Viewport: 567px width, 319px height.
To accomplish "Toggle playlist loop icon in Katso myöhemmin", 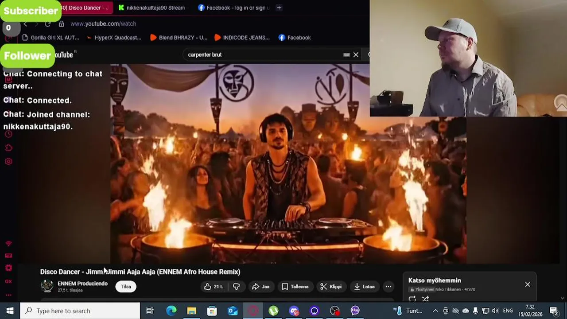I will 412,299.
